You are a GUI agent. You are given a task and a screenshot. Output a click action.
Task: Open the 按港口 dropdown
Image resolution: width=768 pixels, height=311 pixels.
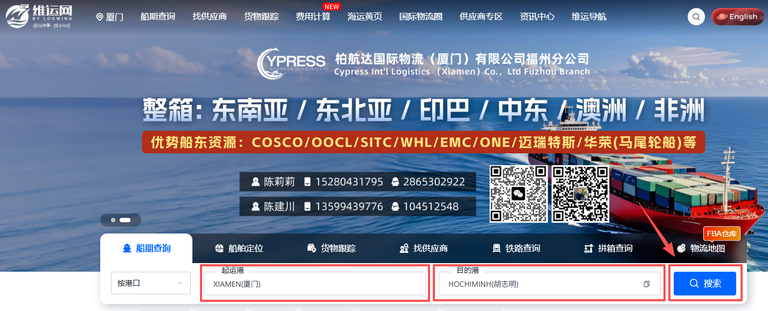(150, 283)
